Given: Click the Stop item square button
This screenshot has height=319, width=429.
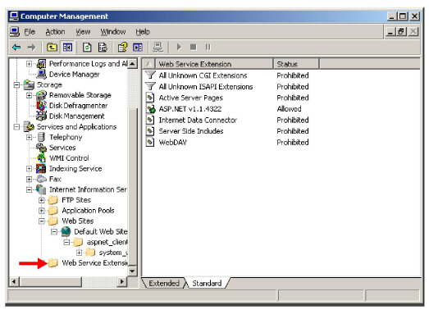Looking at the screenshot, I should point(193,48).
